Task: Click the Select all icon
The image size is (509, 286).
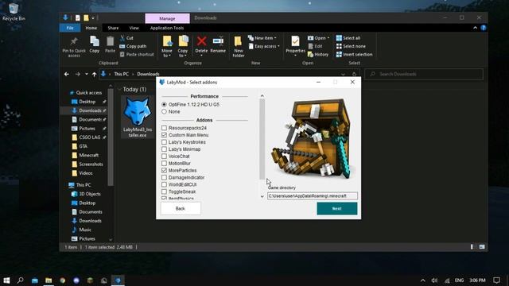Action: 339,38
